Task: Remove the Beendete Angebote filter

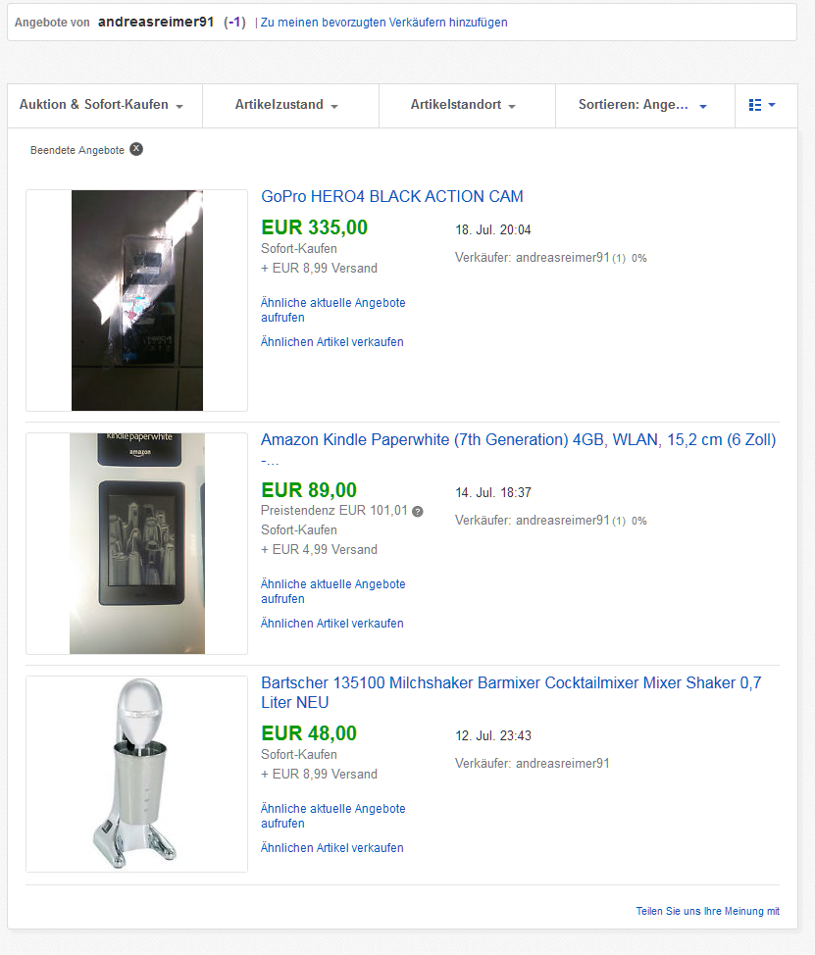Action: pyautogui.click(x=136, y=149)
